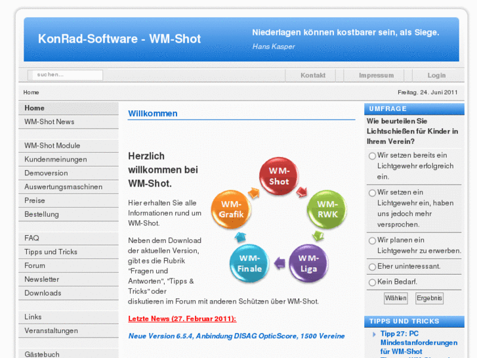This screenshot has height=358, width=477.
Task: Select 'Wir planen ein Lichtgewehr zu erwerben' option
Action: pyautogui.click(x=372, y=240)
